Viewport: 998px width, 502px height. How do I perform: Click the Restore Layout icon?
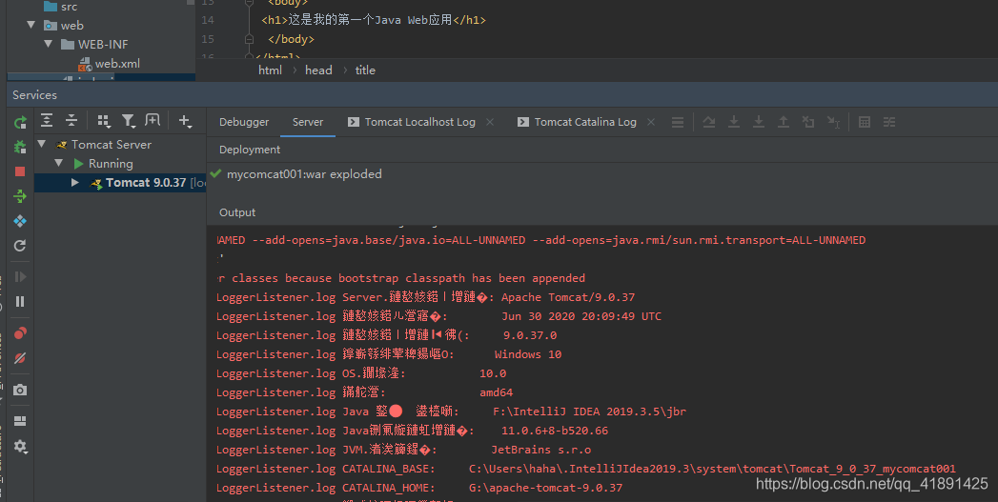tap(20, 421)
